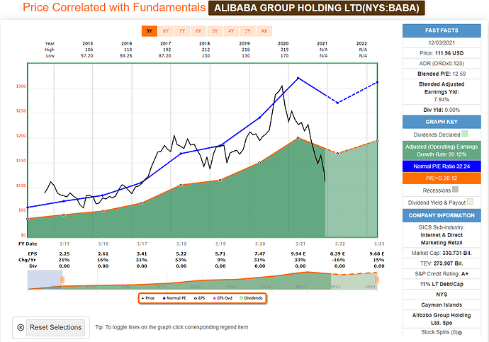The height and width of the screenshot is (342, 489).
Task: Click the 12/03/2021 date text
Action: [x=442, y=43]
